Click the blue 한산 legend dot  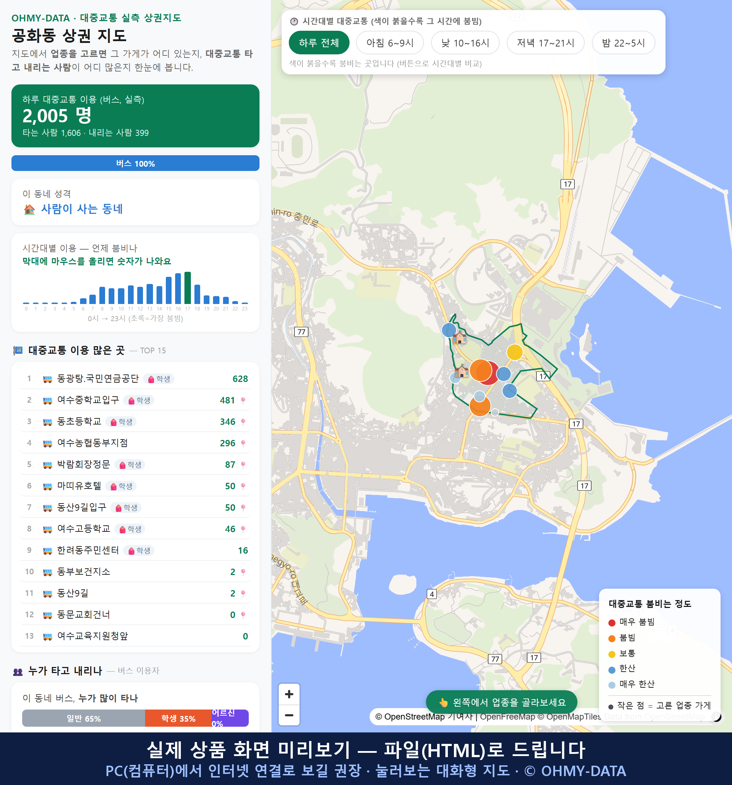(x=612, y=670)
